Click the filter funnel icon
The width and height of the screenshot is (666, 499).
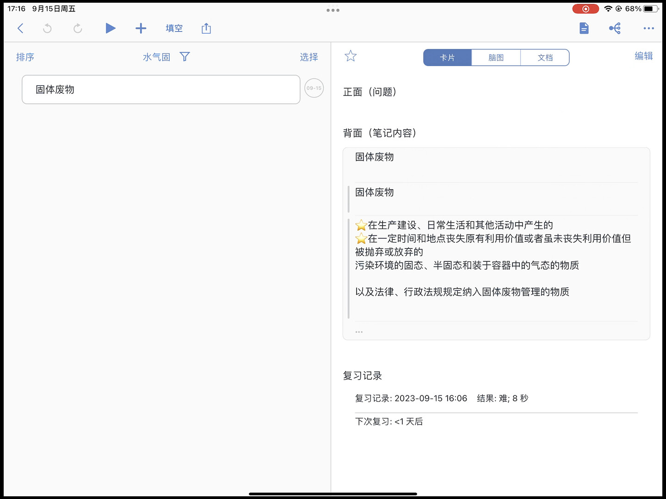185,56
